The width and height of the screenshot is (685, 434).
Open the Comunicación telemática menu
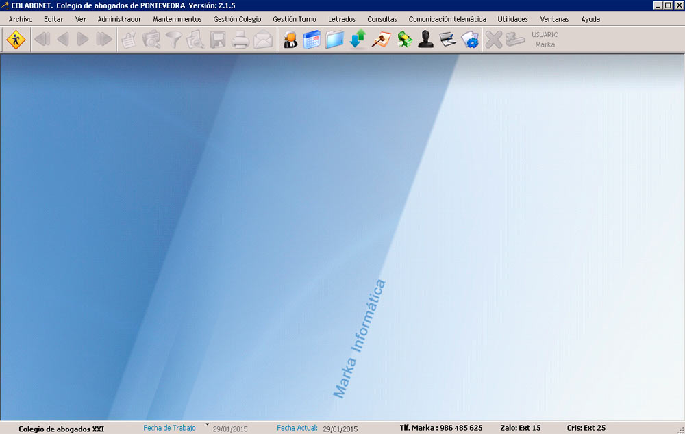[447, 19]
